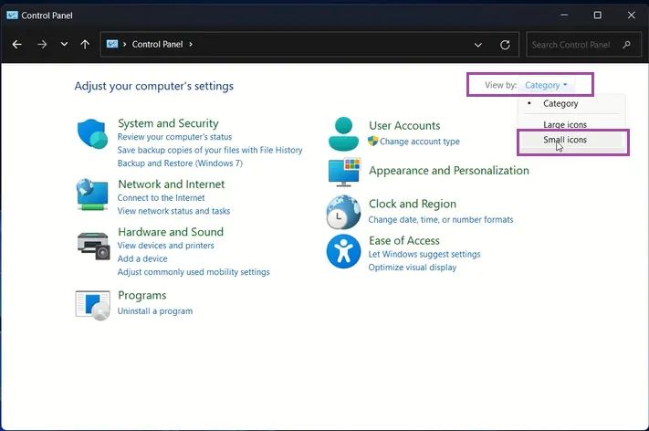Select the Category view option
The height and width of the screenshot is (431, 649).
coord(560,103)
